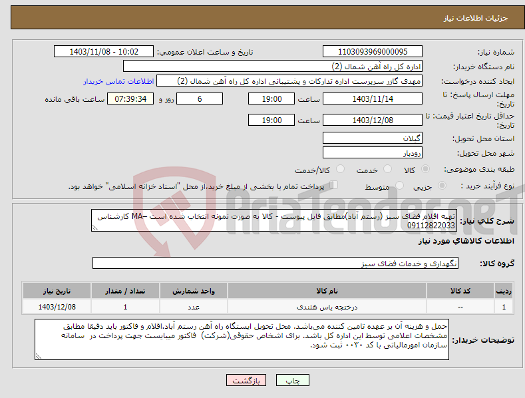This screenshot has height=398, width=525.
Task: Click the remaining time field 07:39:34
Action: (x=130, y=99)
